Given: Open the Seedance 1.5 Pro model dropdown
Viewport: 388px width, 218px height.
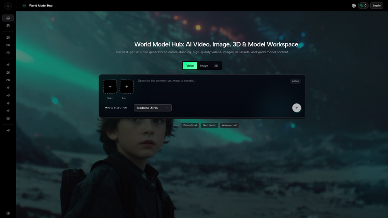Looking at the screenshot, I should point(153,108).
